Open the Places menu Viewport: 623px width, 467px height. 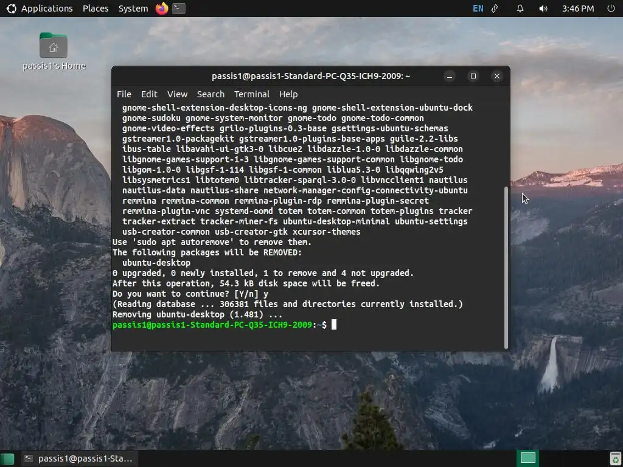click(96, 9)
